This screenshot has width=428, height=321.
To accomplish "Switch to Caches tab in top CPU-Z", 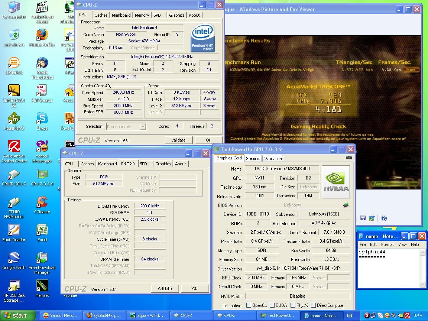I will point(101,15).
